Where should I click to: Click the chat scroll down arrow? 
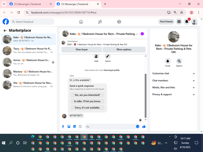pos(146,120)
